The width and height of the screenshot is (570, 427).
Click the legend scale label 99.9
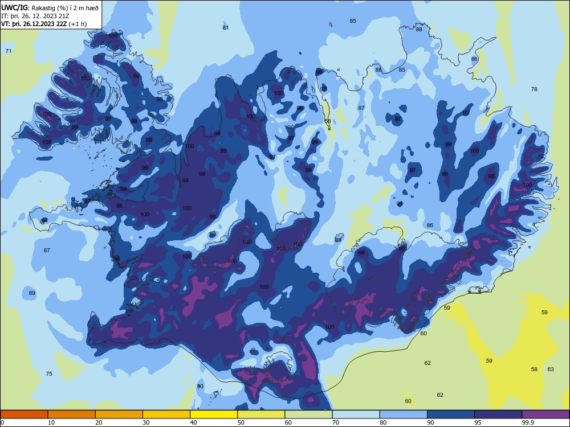pyautogui.click(x=528, y=422)
